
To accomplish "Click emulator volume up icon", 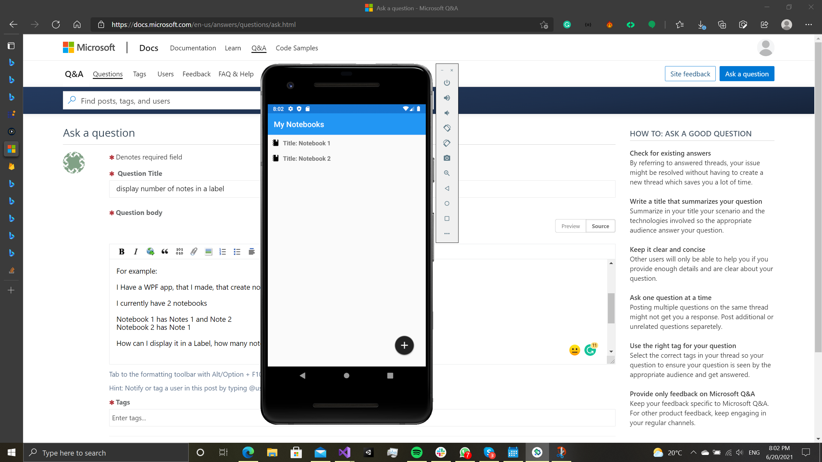I will click(x=447, y=98).
